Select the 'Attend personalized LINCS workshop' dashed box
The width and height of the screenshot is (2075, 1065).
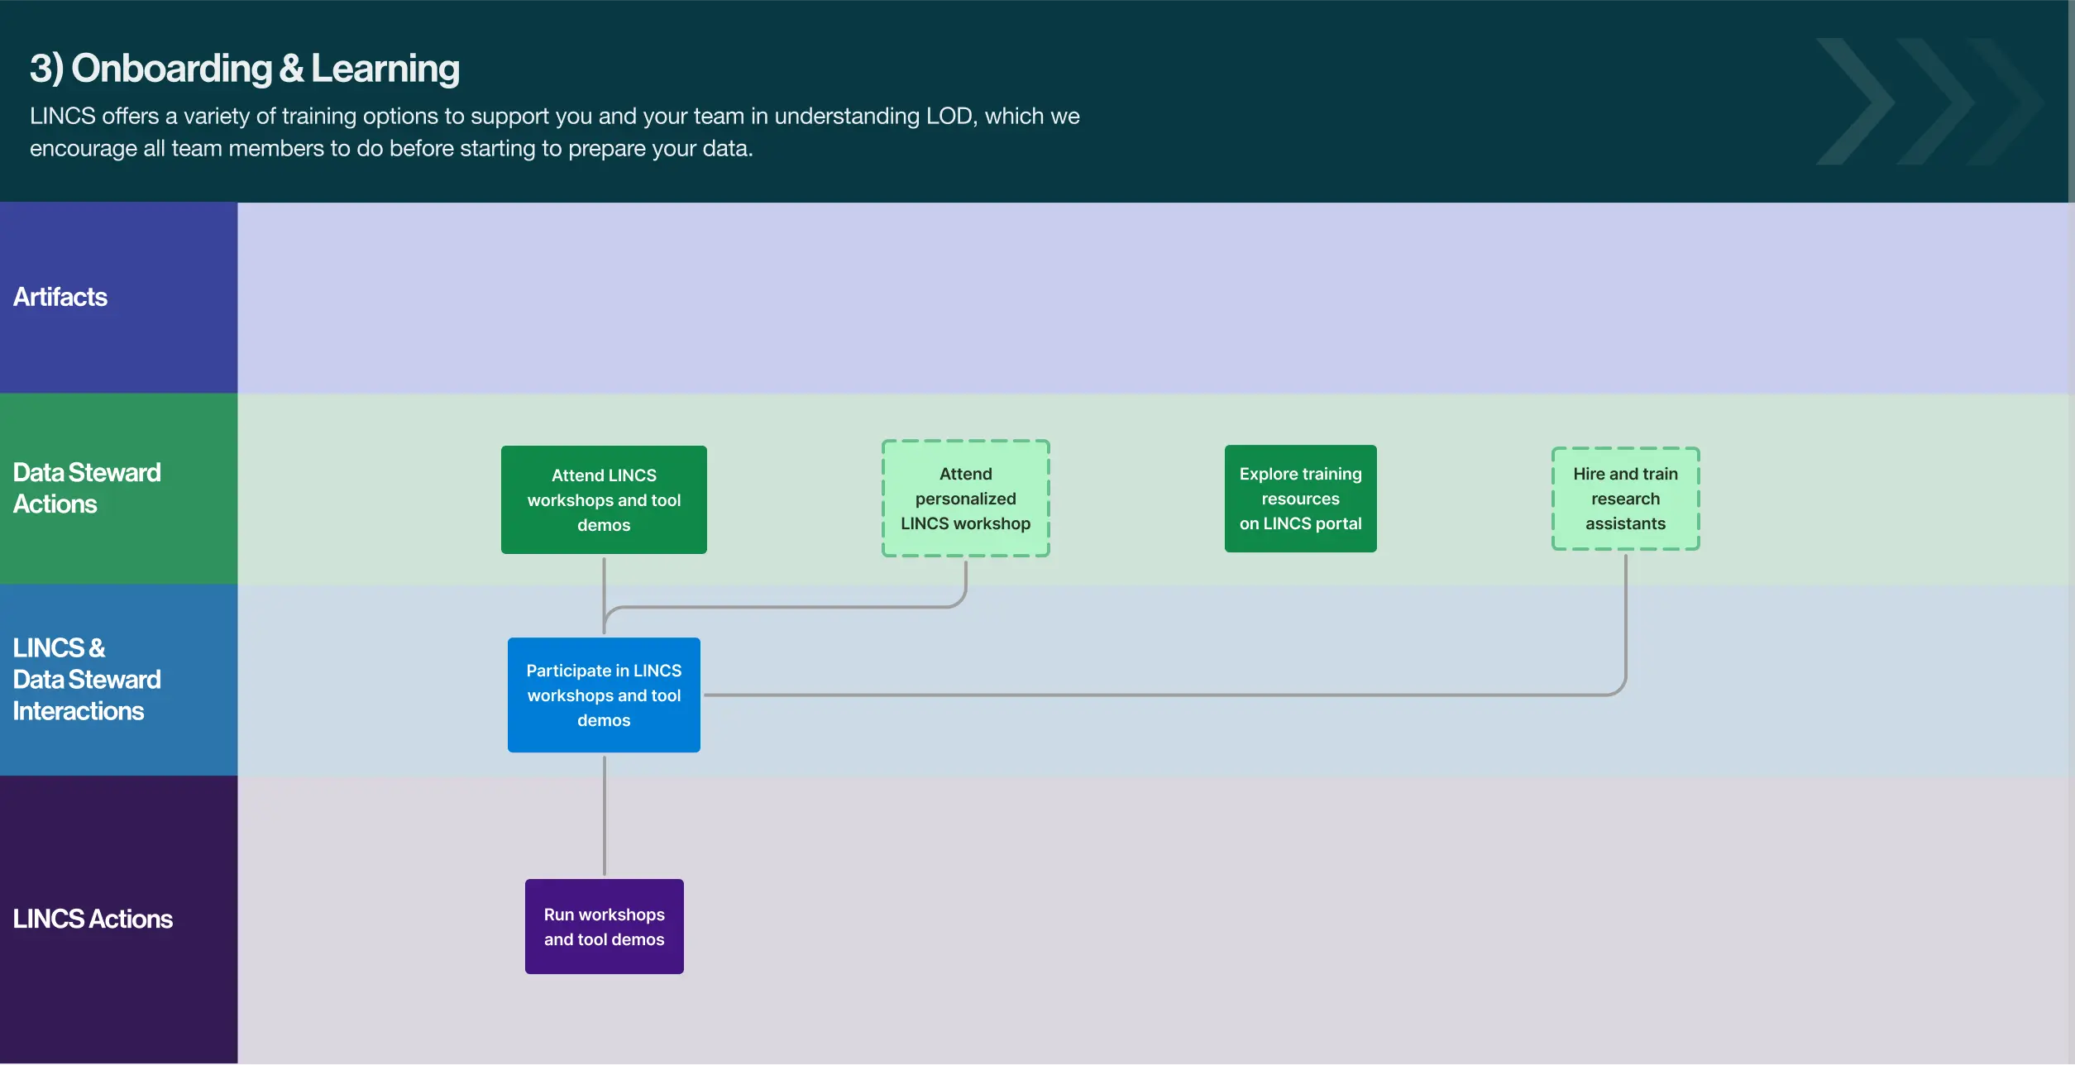pos(965,499)
